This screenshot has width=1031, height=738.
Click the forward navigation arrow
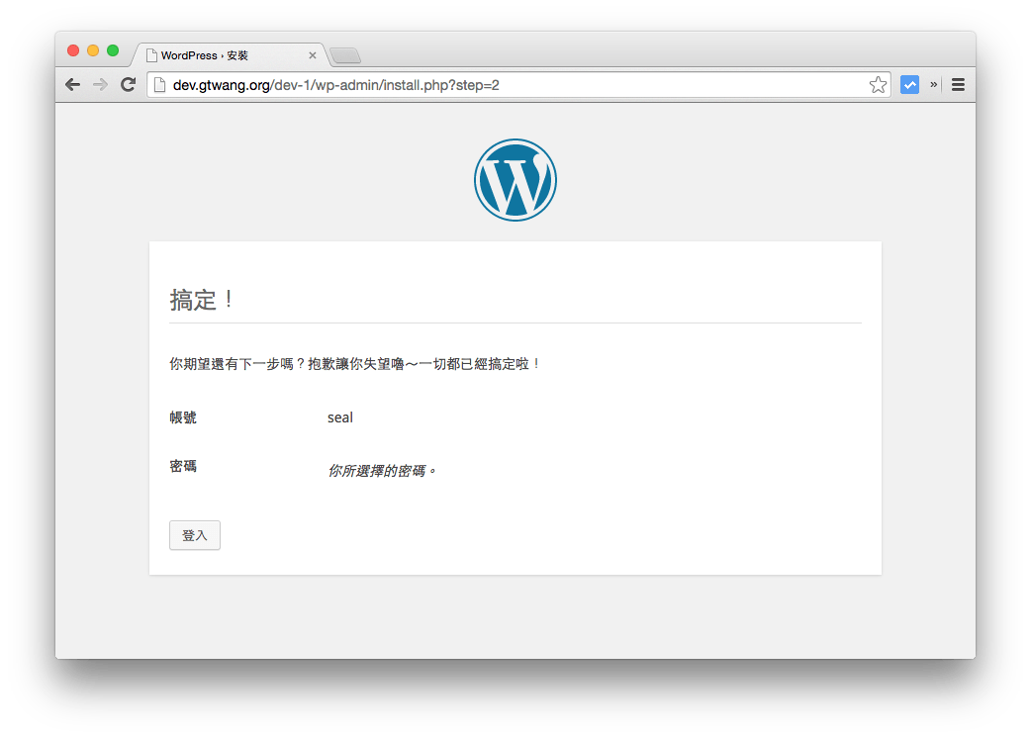(x=100, y=84)
